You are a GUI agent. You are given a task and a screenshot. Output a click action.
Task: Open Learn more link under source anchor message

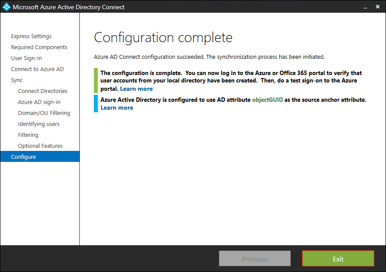117,107
